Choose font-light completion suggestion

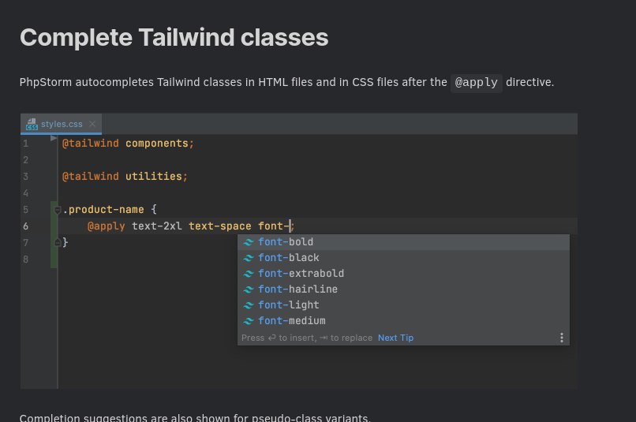403,305
